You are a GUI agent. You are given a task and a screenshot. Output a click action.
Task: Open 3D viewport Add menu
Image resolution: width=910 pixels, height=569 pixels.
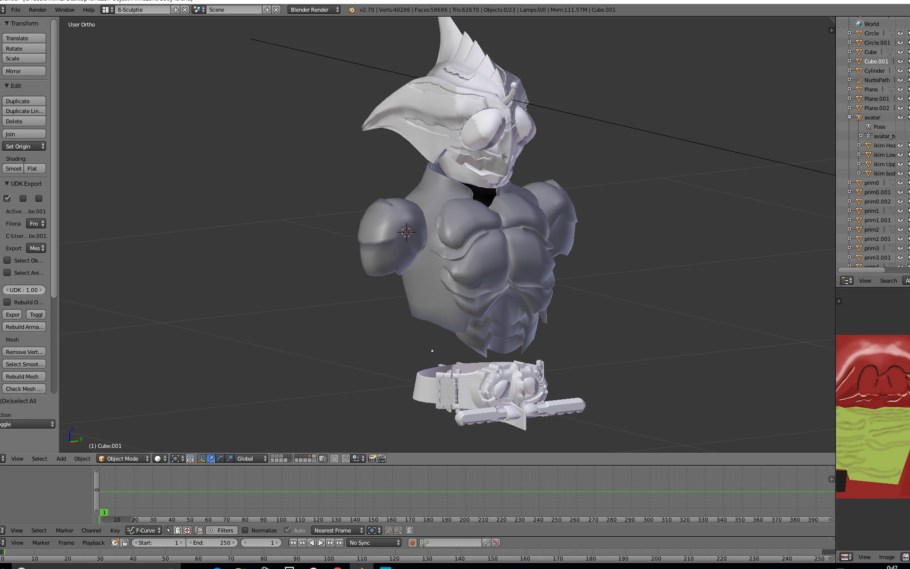[x=61, y=459]
